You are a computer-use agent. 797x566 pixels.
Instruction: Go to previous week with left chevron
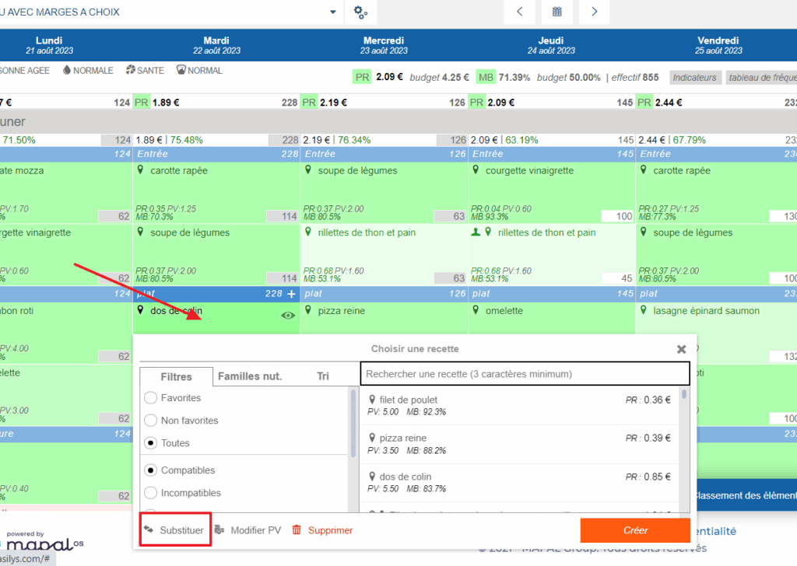(x=520, y=12)
